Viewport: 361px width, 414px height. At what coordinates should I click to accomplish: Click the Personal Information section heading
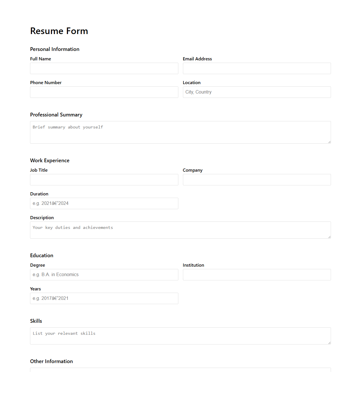pyautogui.click(x=55, y=49)
